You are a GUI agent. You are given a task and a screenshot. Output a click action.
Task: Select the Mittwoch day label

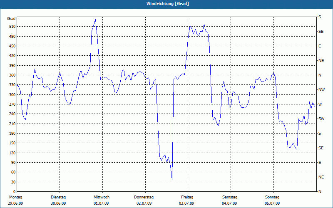pos(102,197)
